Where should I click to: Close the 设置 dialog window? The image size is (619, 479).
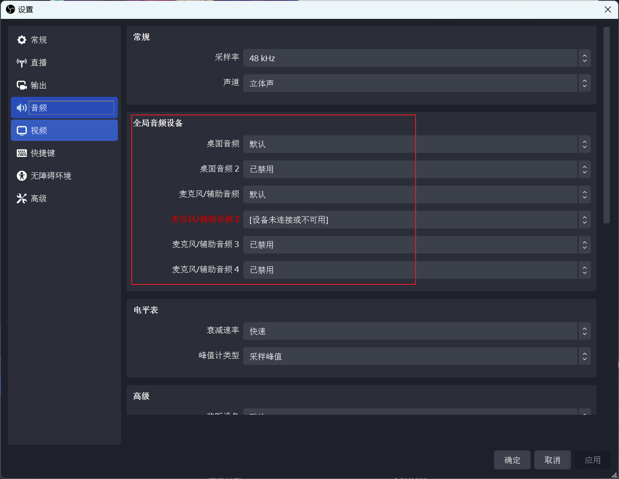[x=608, y=9]
